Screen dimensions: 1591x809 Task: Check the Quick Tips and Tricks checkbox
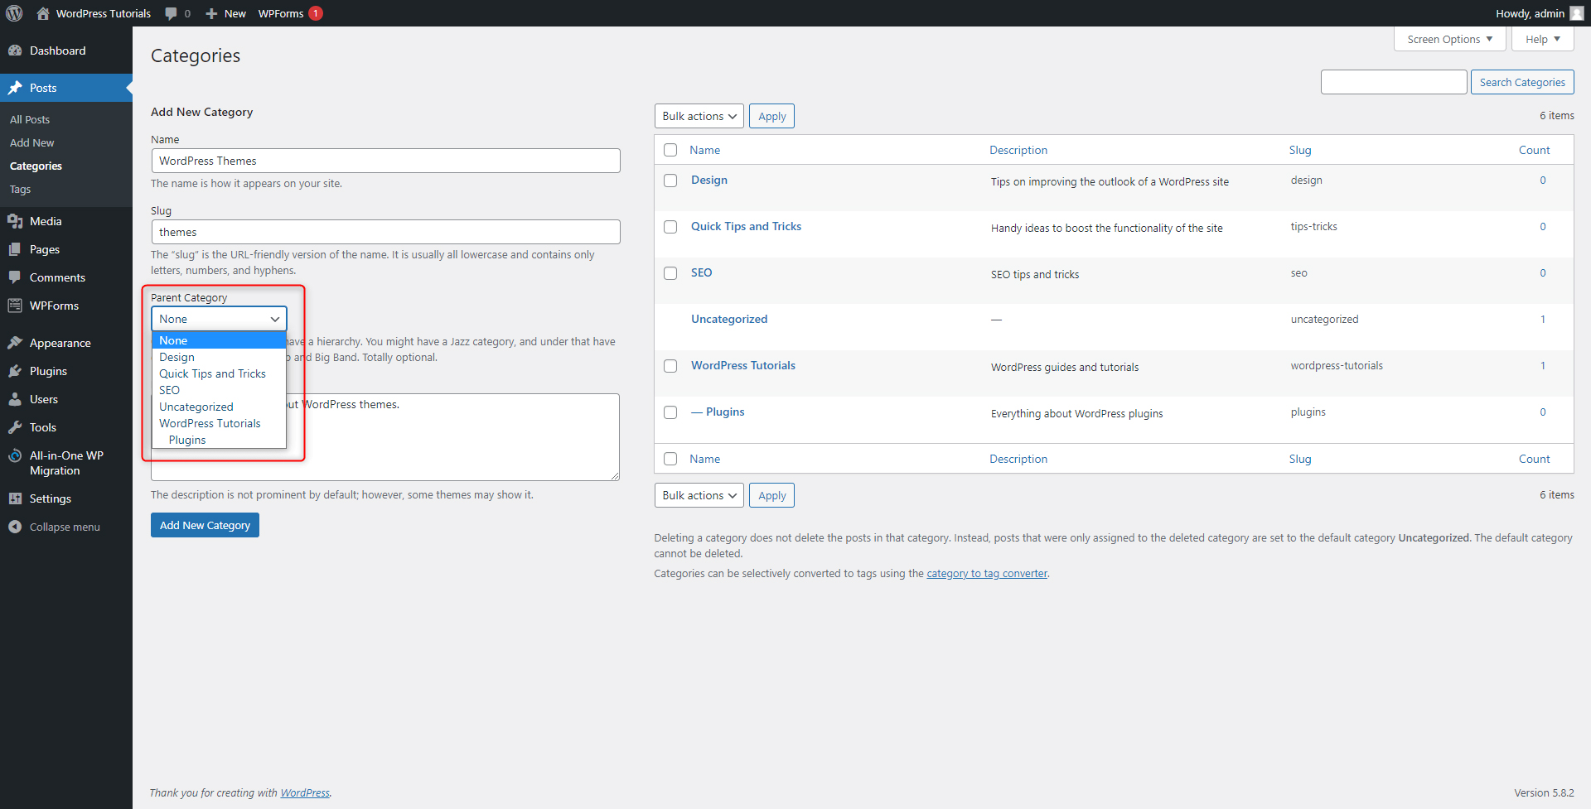coord(670,227)
